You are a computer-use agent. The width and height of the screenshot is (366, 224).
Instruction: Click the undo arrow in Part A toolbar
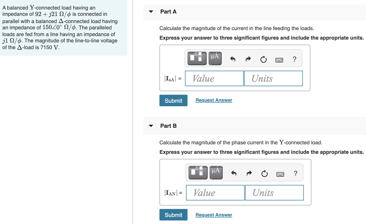[x=233, y=59]
